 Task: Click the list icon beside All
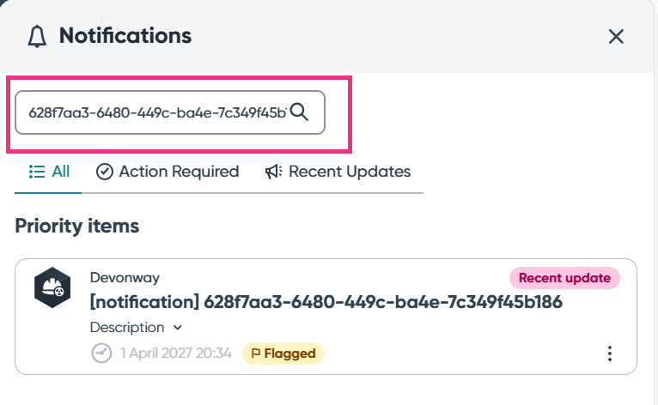tap(37, 172)
